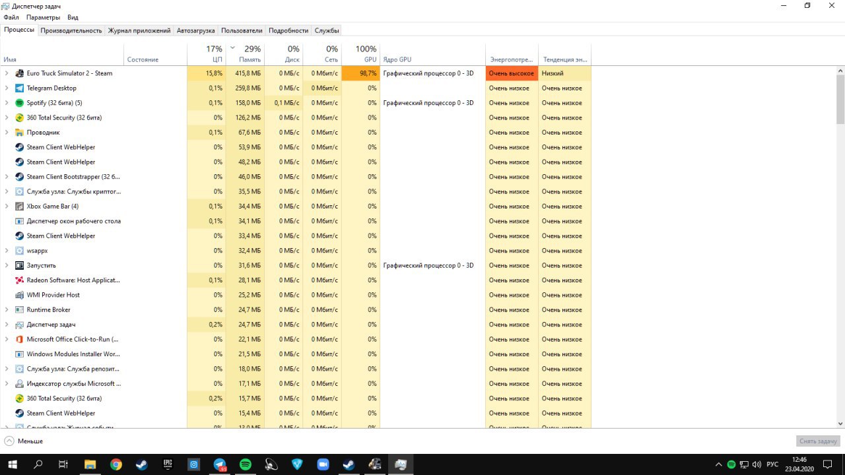
Task: Open taskbar search magnifier
Action: pos(38,464)
